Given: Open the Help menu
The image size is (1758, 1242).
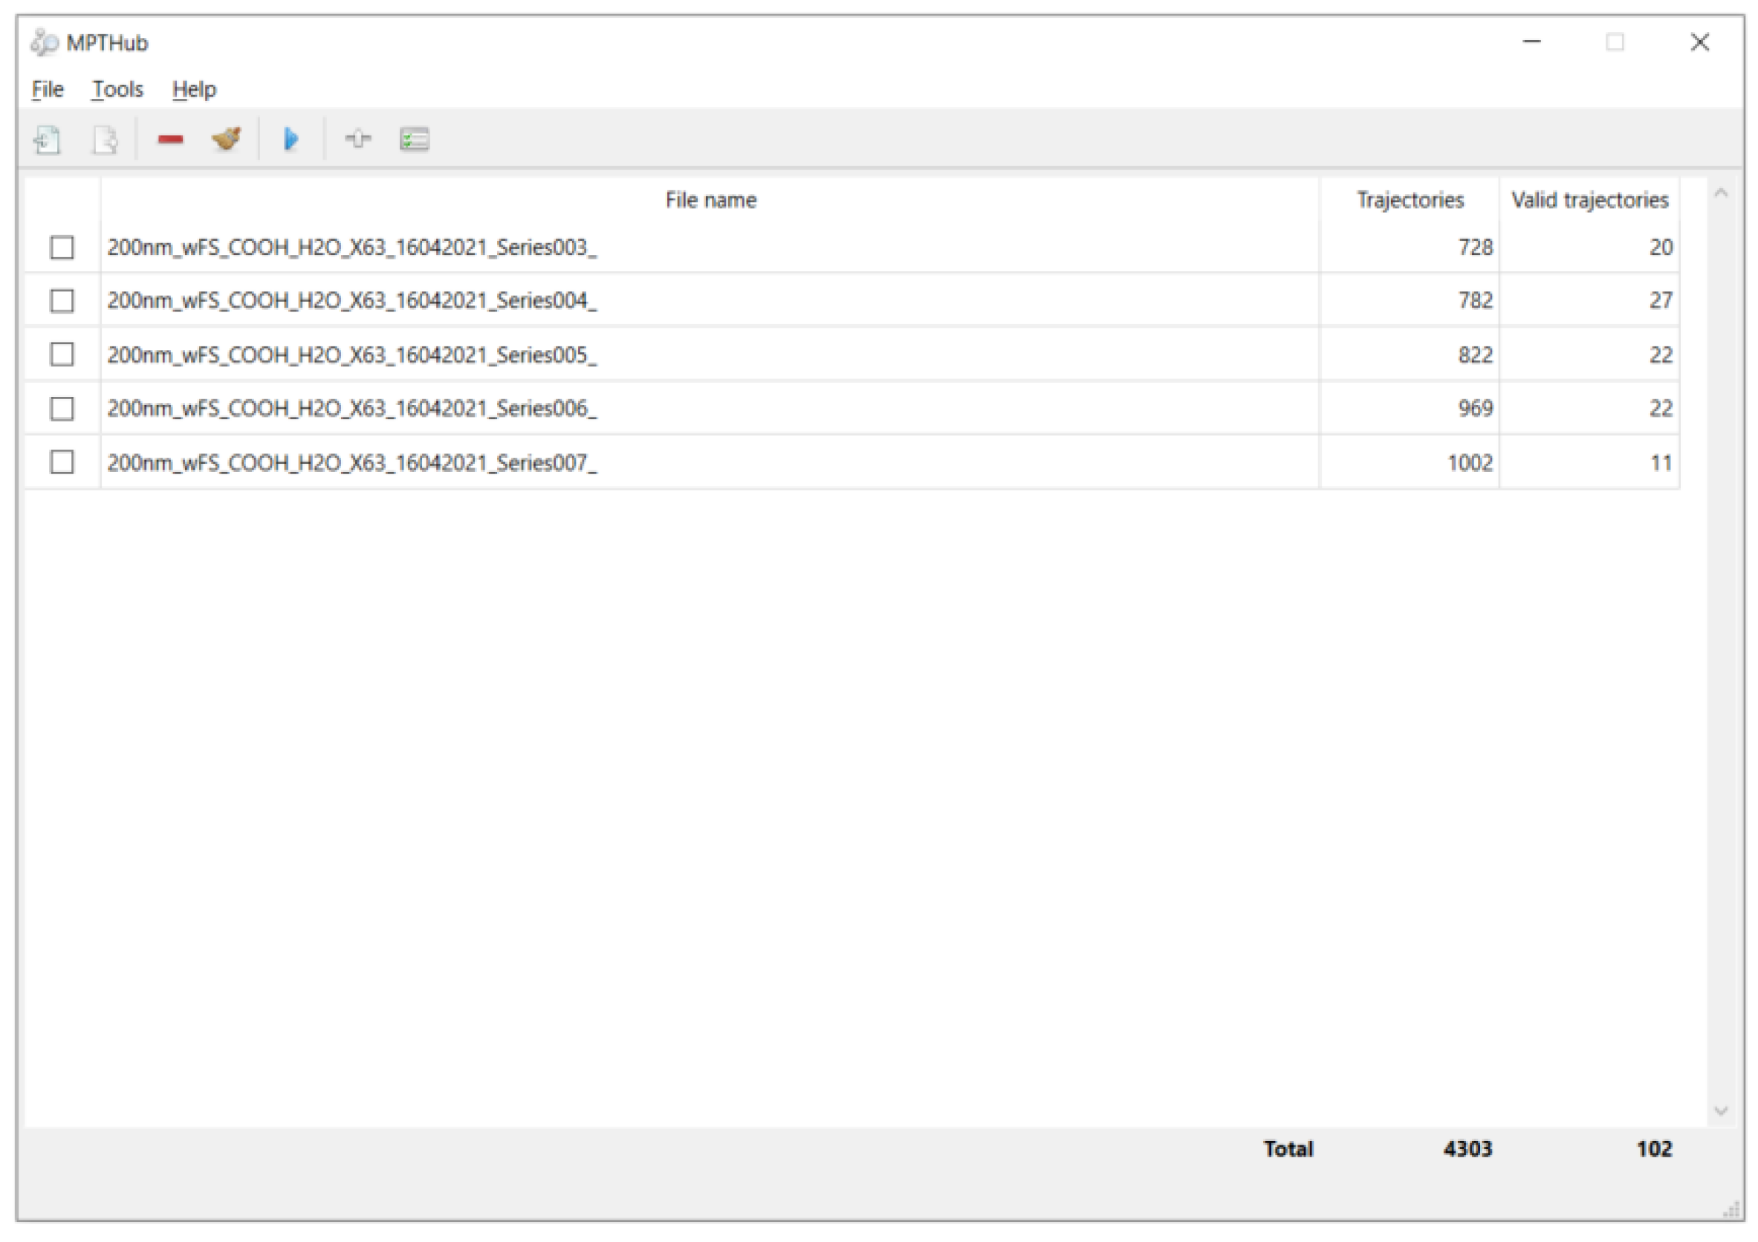Looking at the screenshot, I should tap(194, 90).
